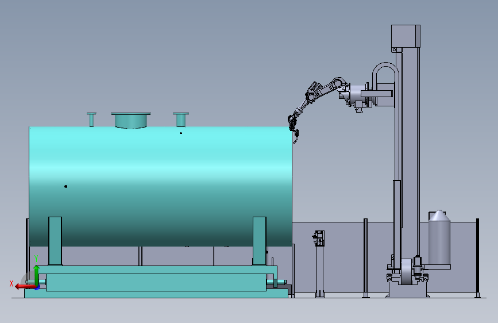Select the small left nozzle on the tank top
Screen dimensions: 498x323
pos(91,120)
